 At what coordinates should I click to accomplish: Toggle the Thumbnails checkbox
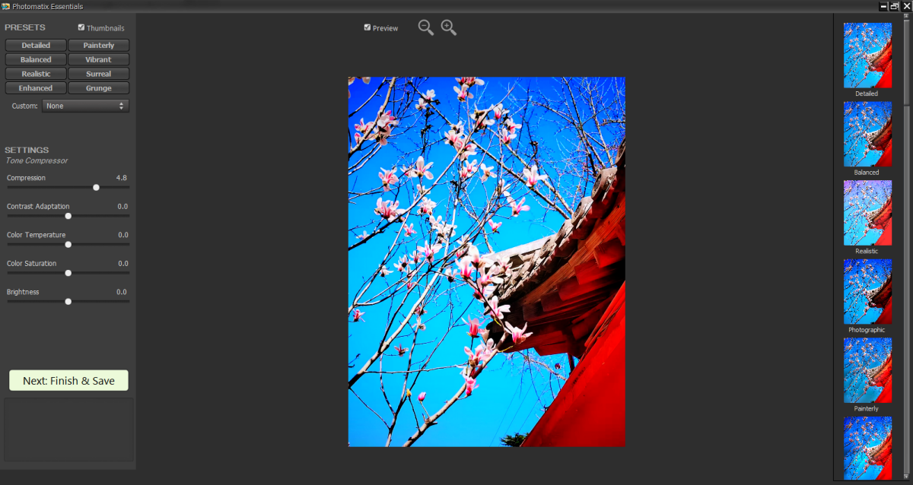81,27
